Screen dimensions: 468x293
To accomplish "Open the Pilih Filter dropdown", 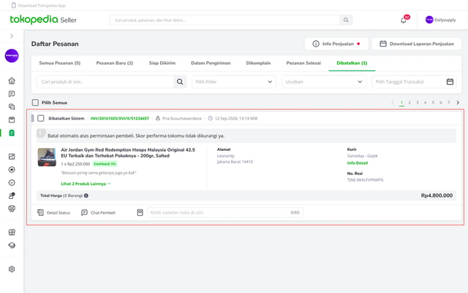I will point(234,82).
